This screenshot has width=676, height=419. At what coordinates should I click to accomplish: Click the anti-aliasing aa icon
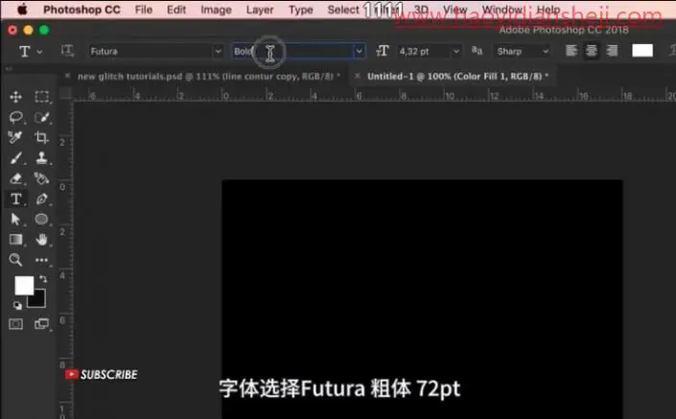click(477, 51)
